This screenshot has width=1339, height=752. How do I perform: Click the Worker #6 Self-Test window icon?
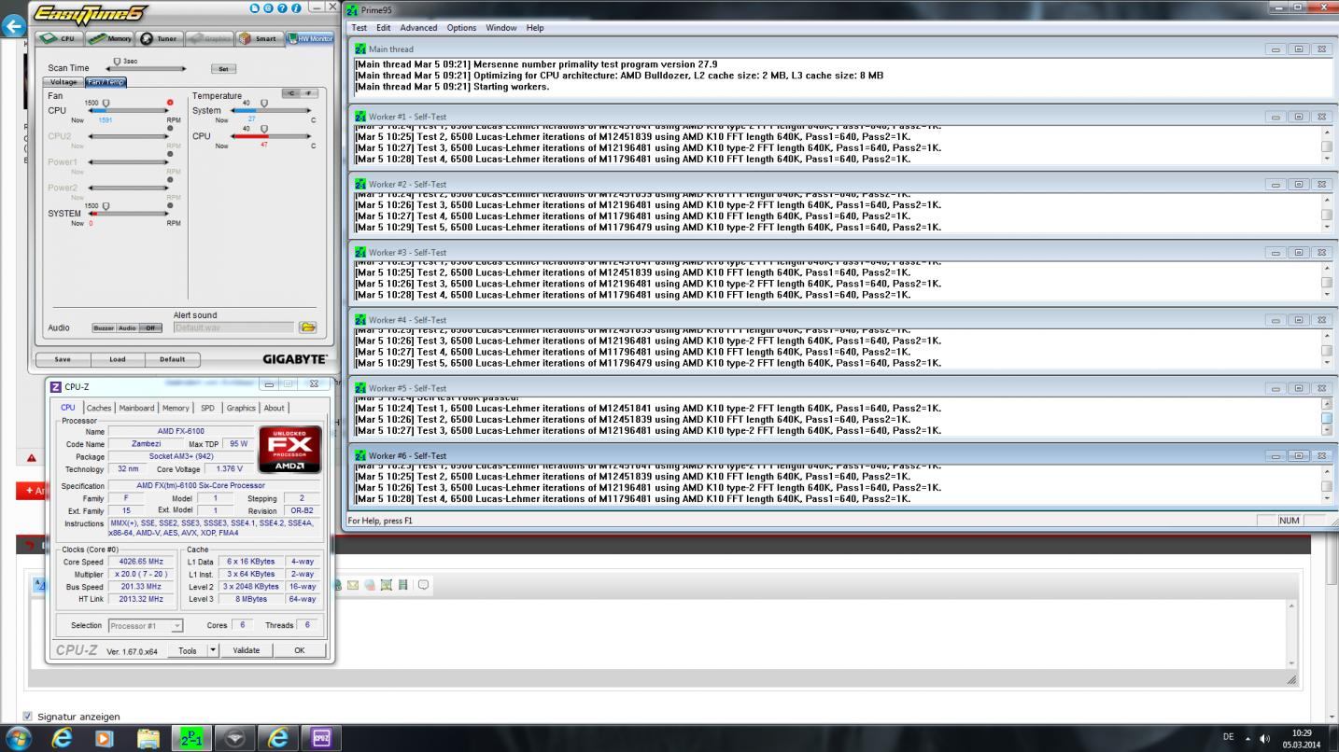360,455
